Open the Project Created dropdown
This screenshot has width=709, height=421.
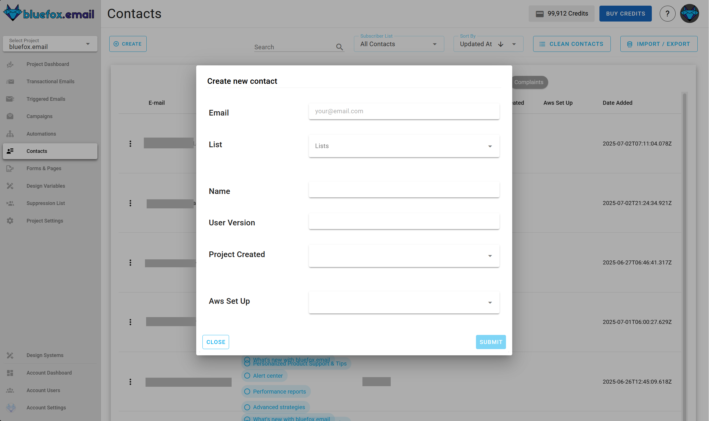tap(404, 256)
